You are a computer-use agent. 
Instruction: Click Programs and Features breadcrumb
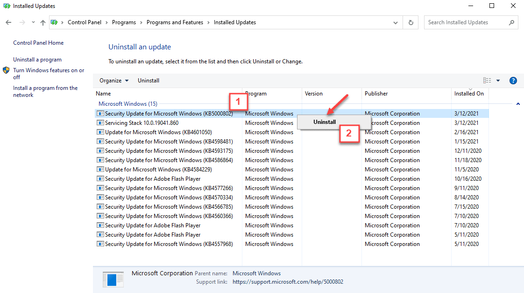(x=175, y=22)
